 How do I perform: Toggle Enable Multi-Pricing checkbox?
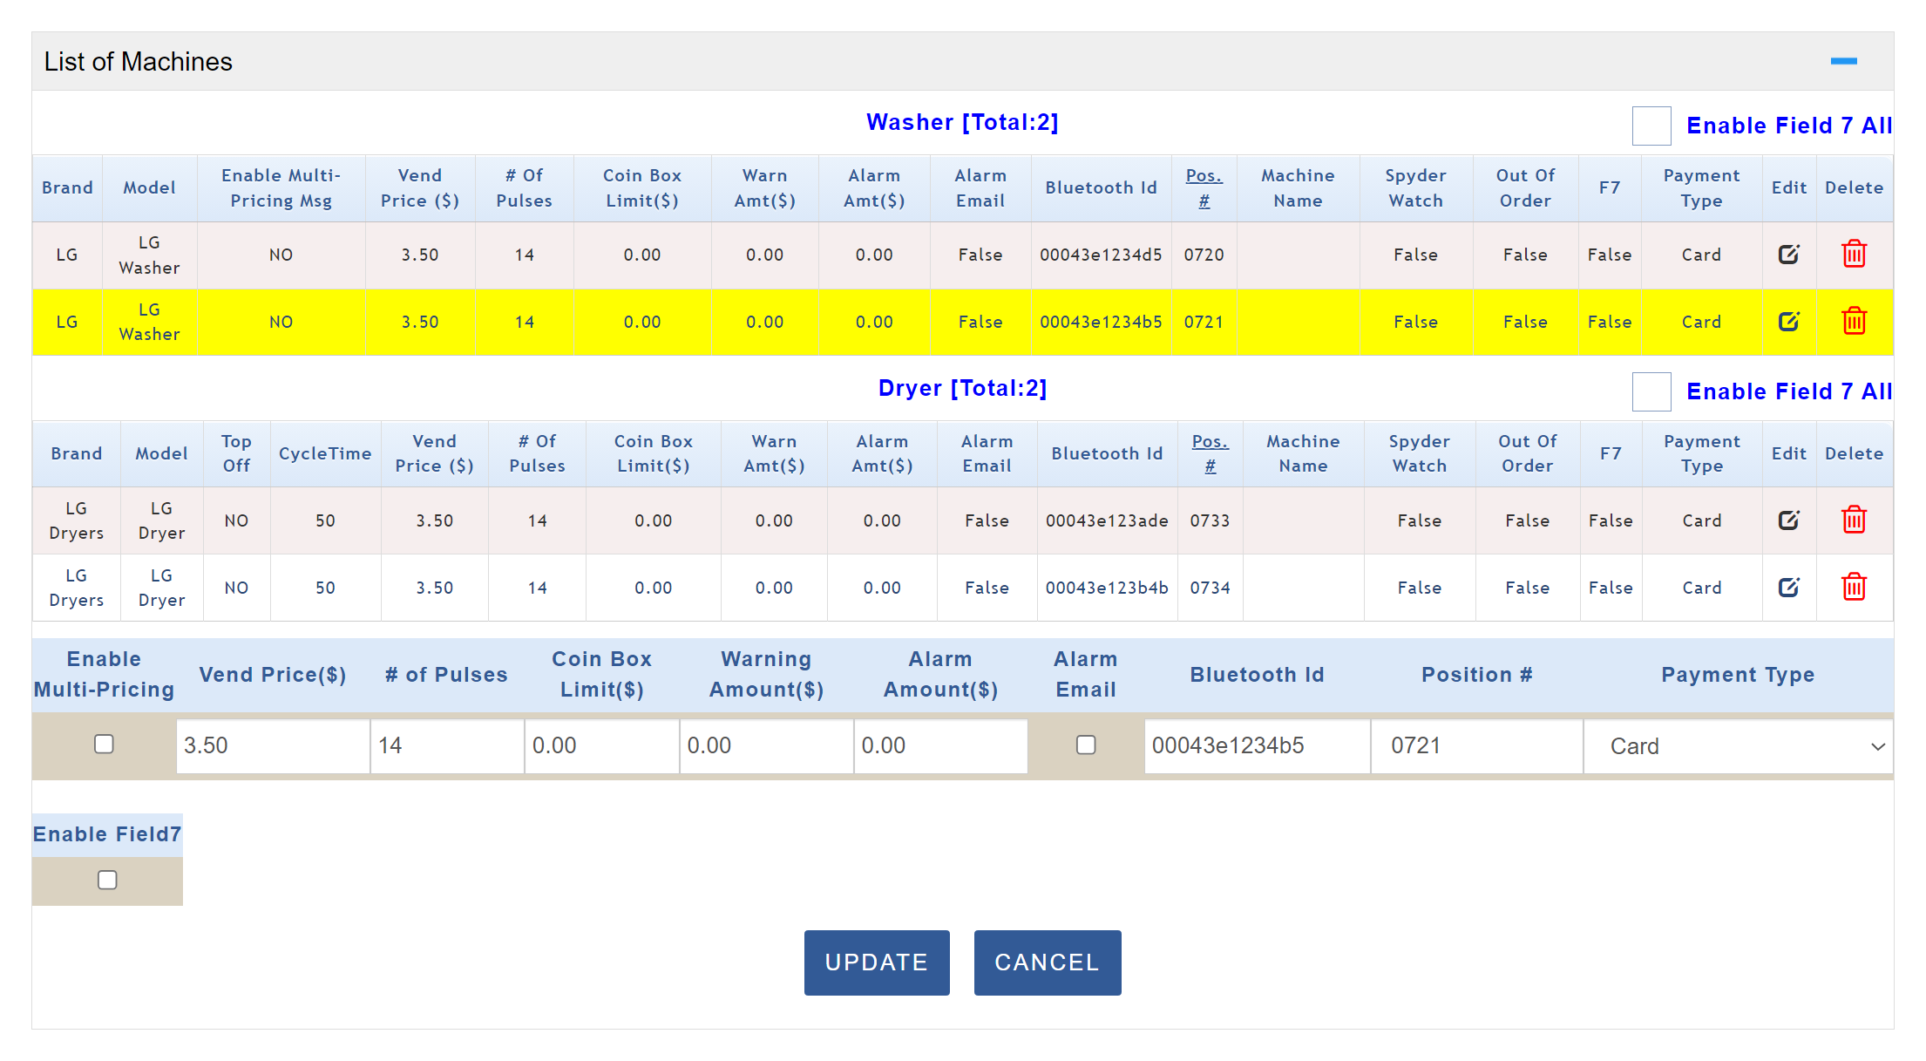point(104,745)
